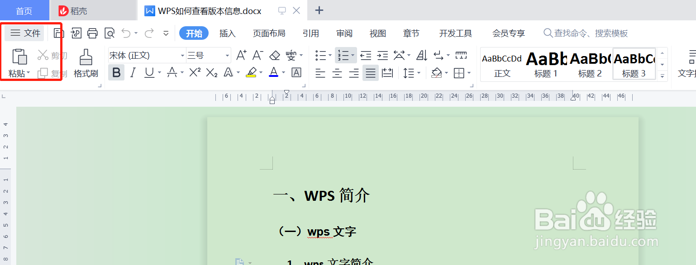Apply Superscript X² formatting

195,72
